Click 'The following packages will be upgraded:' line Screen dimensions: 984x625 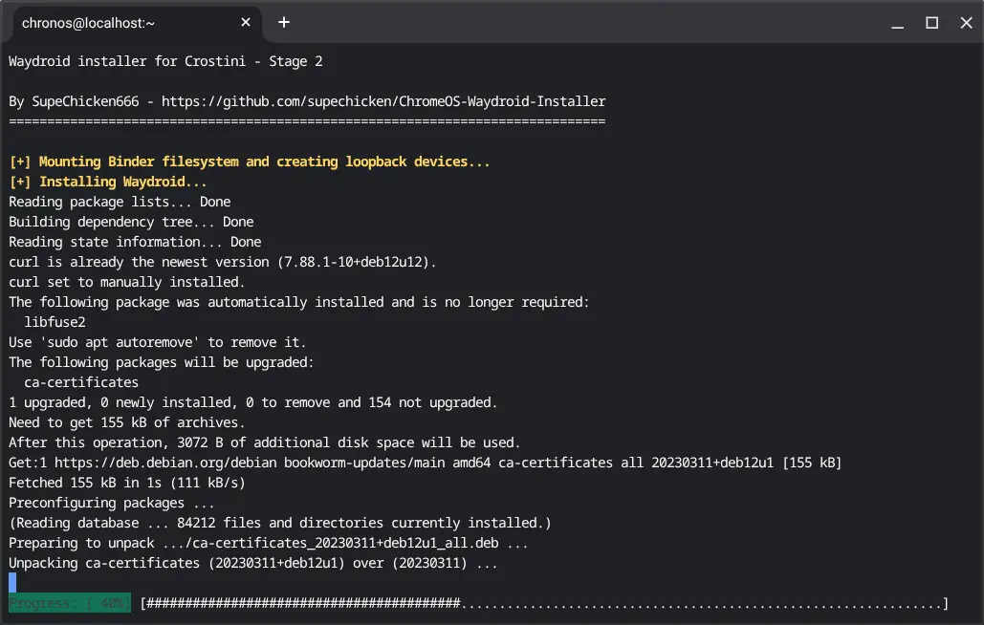[162, 362]
